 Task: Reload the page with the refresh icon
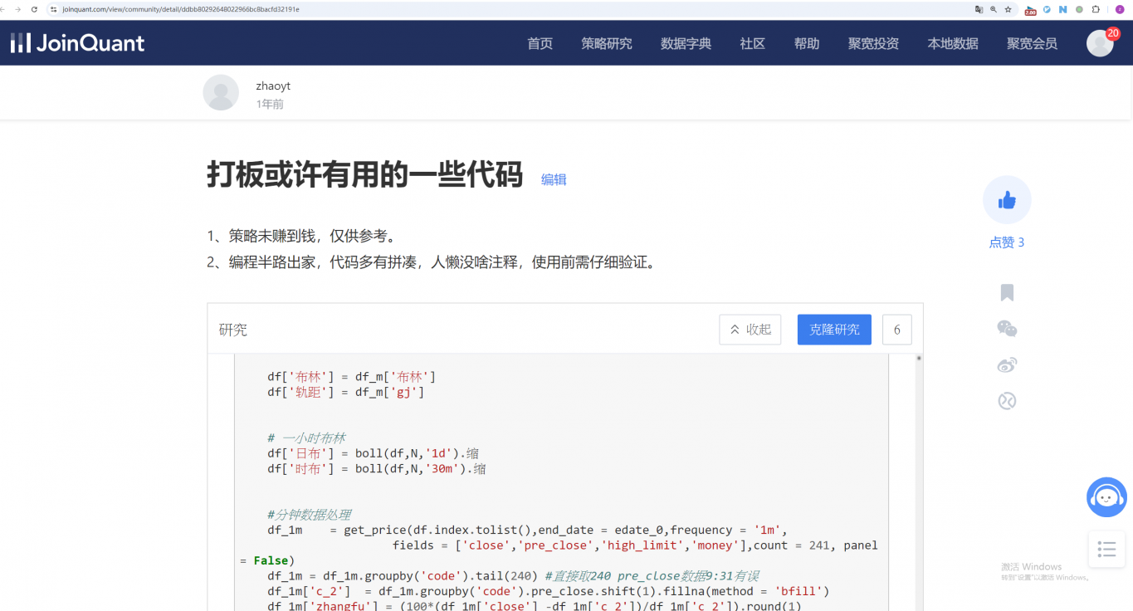34,9
